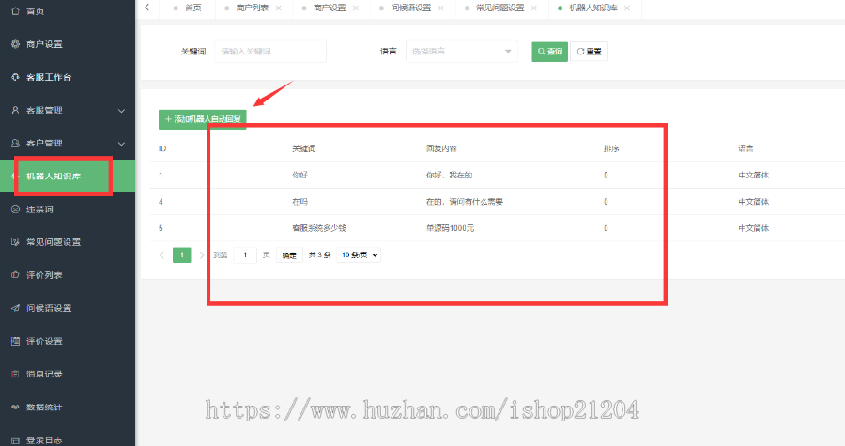
Task: Click the 商户设置 gear icon
Action: [x=15, y=44]
